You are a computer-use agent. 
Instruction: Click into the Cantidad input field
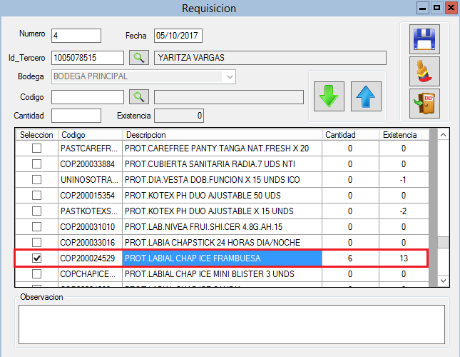point(76,116)
